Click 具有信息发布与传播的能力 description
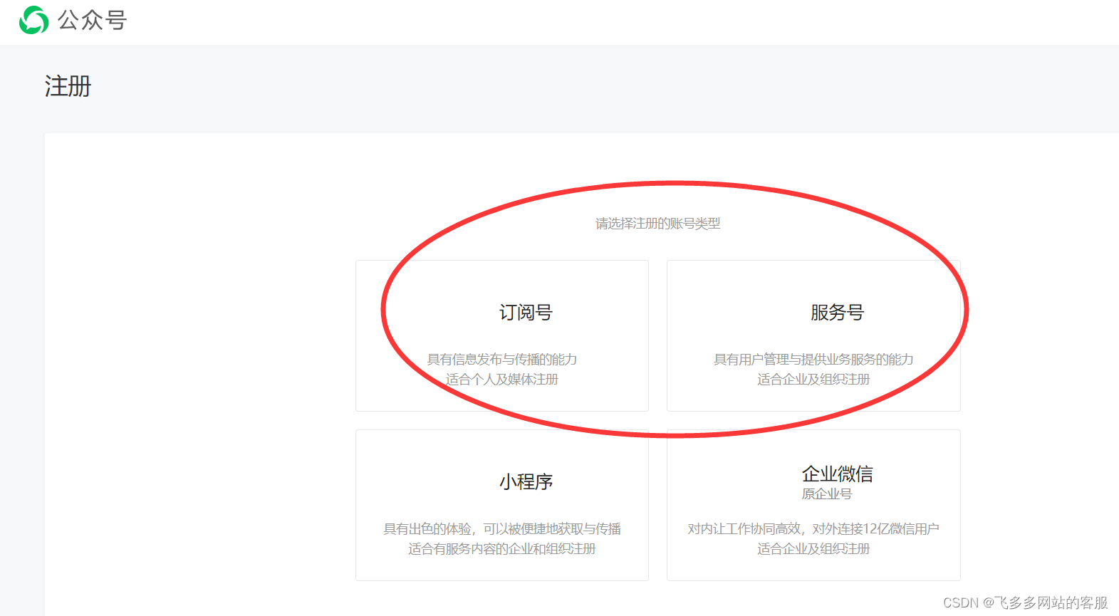This screenshot has height=616, width=1119. (502, 360)
